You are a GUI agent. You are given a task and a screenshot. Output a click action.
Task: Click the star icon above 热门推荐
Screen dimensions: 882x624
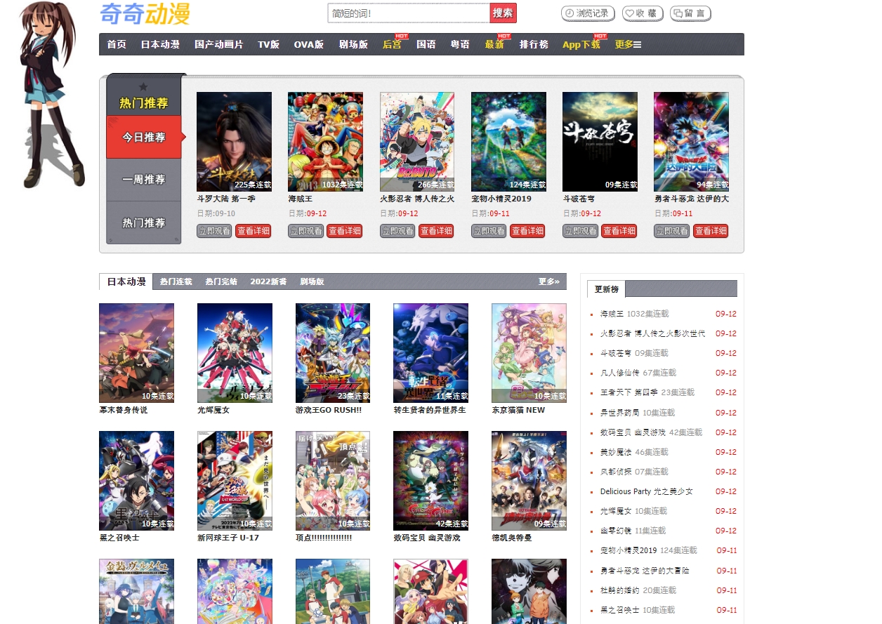pyautogui.click(x=143, y=87)
